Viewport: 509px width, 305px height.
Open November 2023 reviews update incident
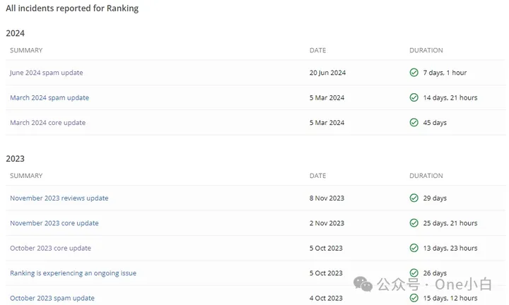click(59, 198)
